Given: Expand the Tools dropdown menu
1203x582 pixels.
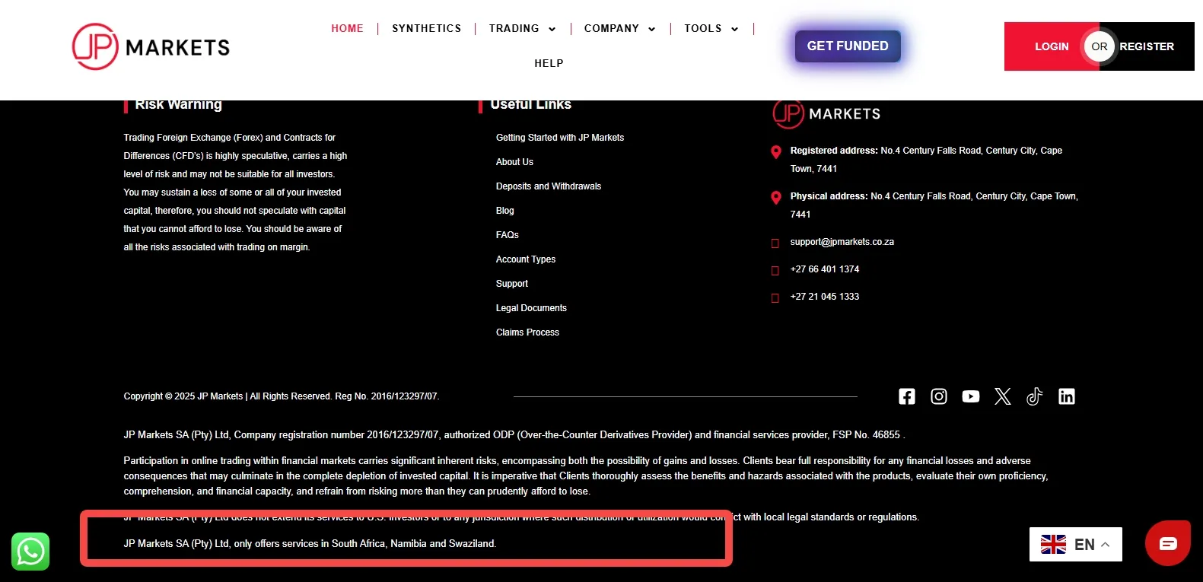Looking at the screenshot, I should tap(711, 29).
